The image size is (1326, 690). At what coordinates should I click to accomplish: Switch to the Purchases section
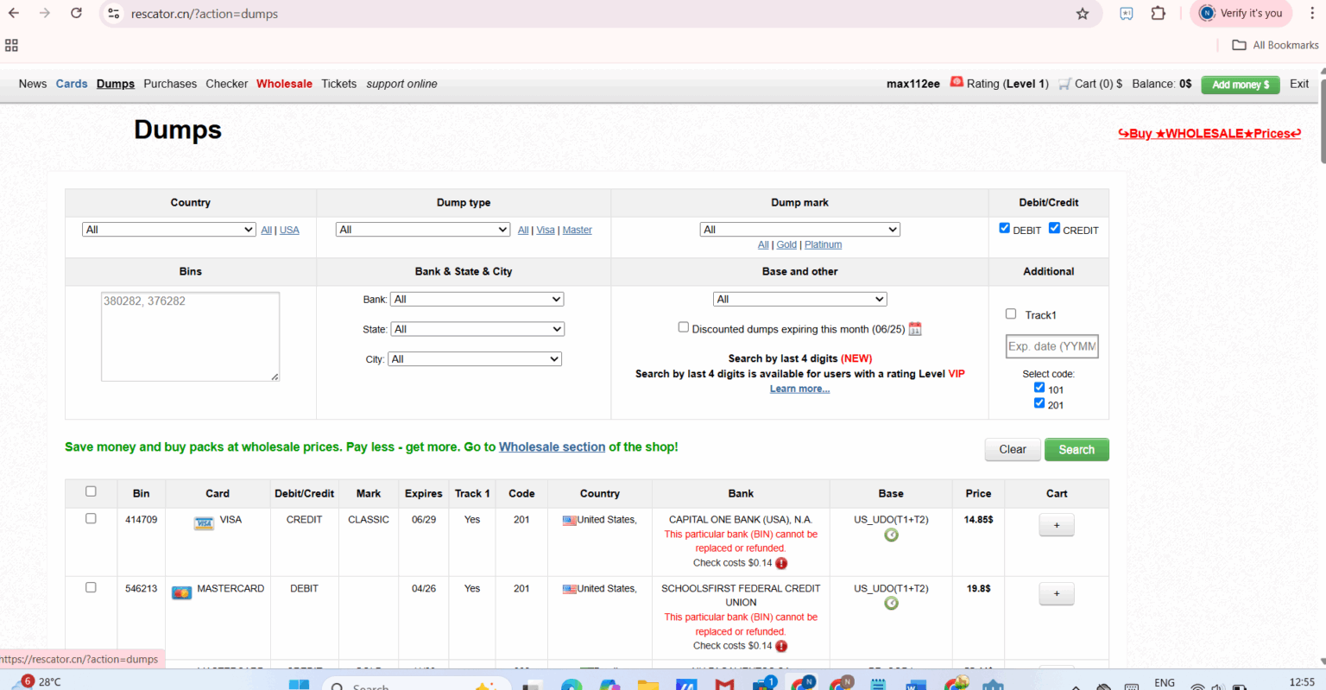point(170,84)
